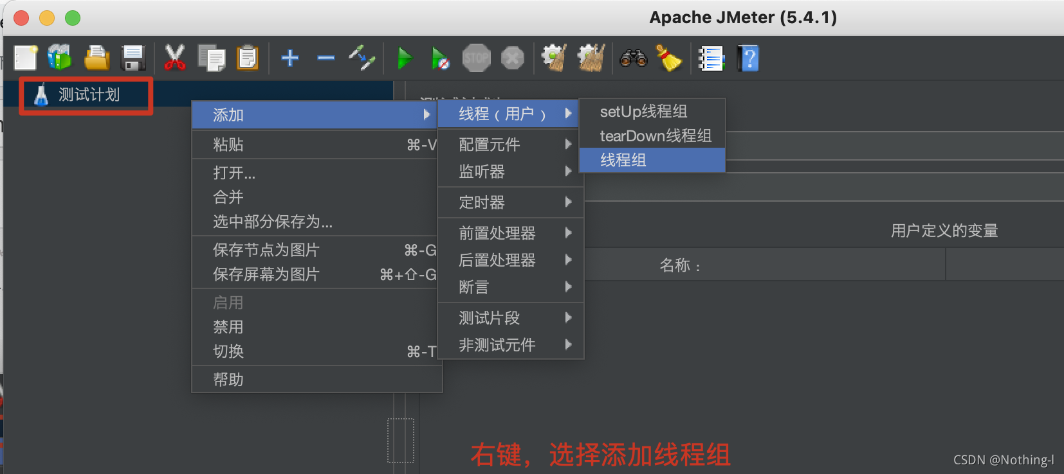
Task: Expand the 非测试元件 submenu
Action: tap(511, 345)
